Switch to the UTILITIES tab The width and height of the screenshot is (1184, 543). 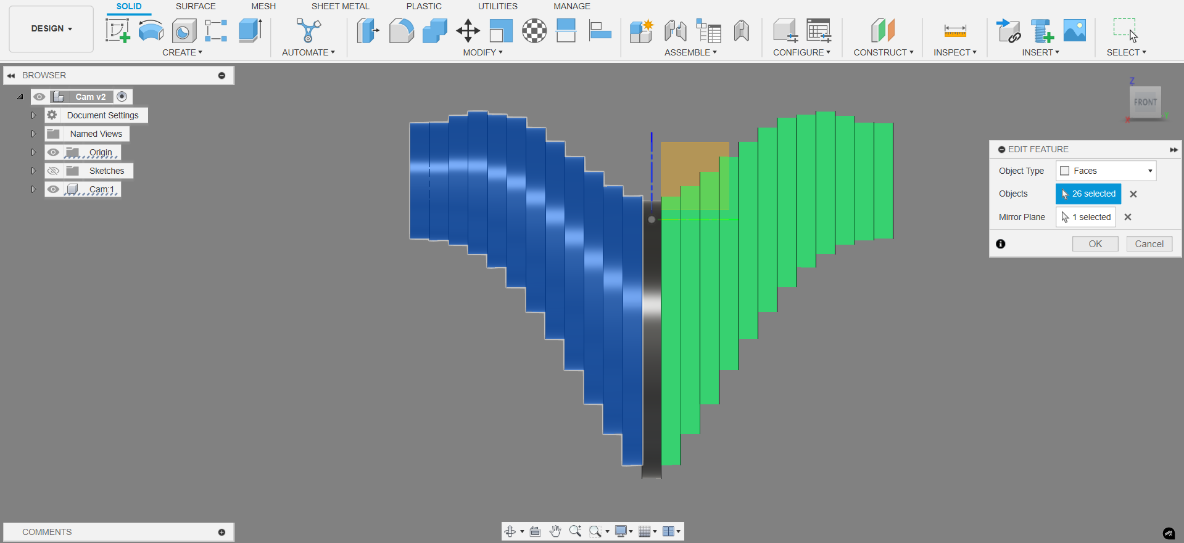pos(497,6)
